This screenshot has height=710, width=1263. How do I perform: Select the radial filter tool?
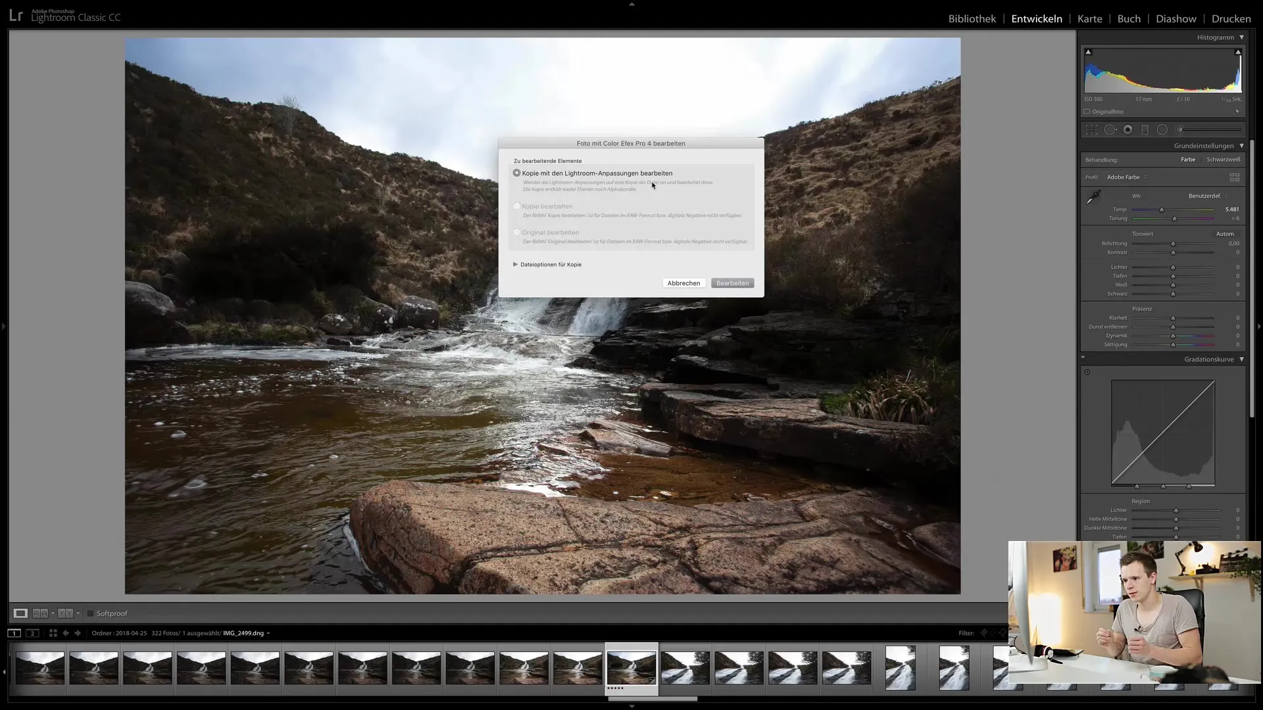[1162, 130]
